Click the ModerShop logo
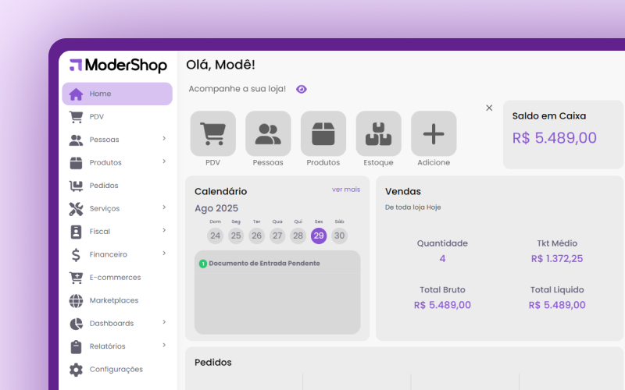Screen dimensions: 625x390 [118, 66]
